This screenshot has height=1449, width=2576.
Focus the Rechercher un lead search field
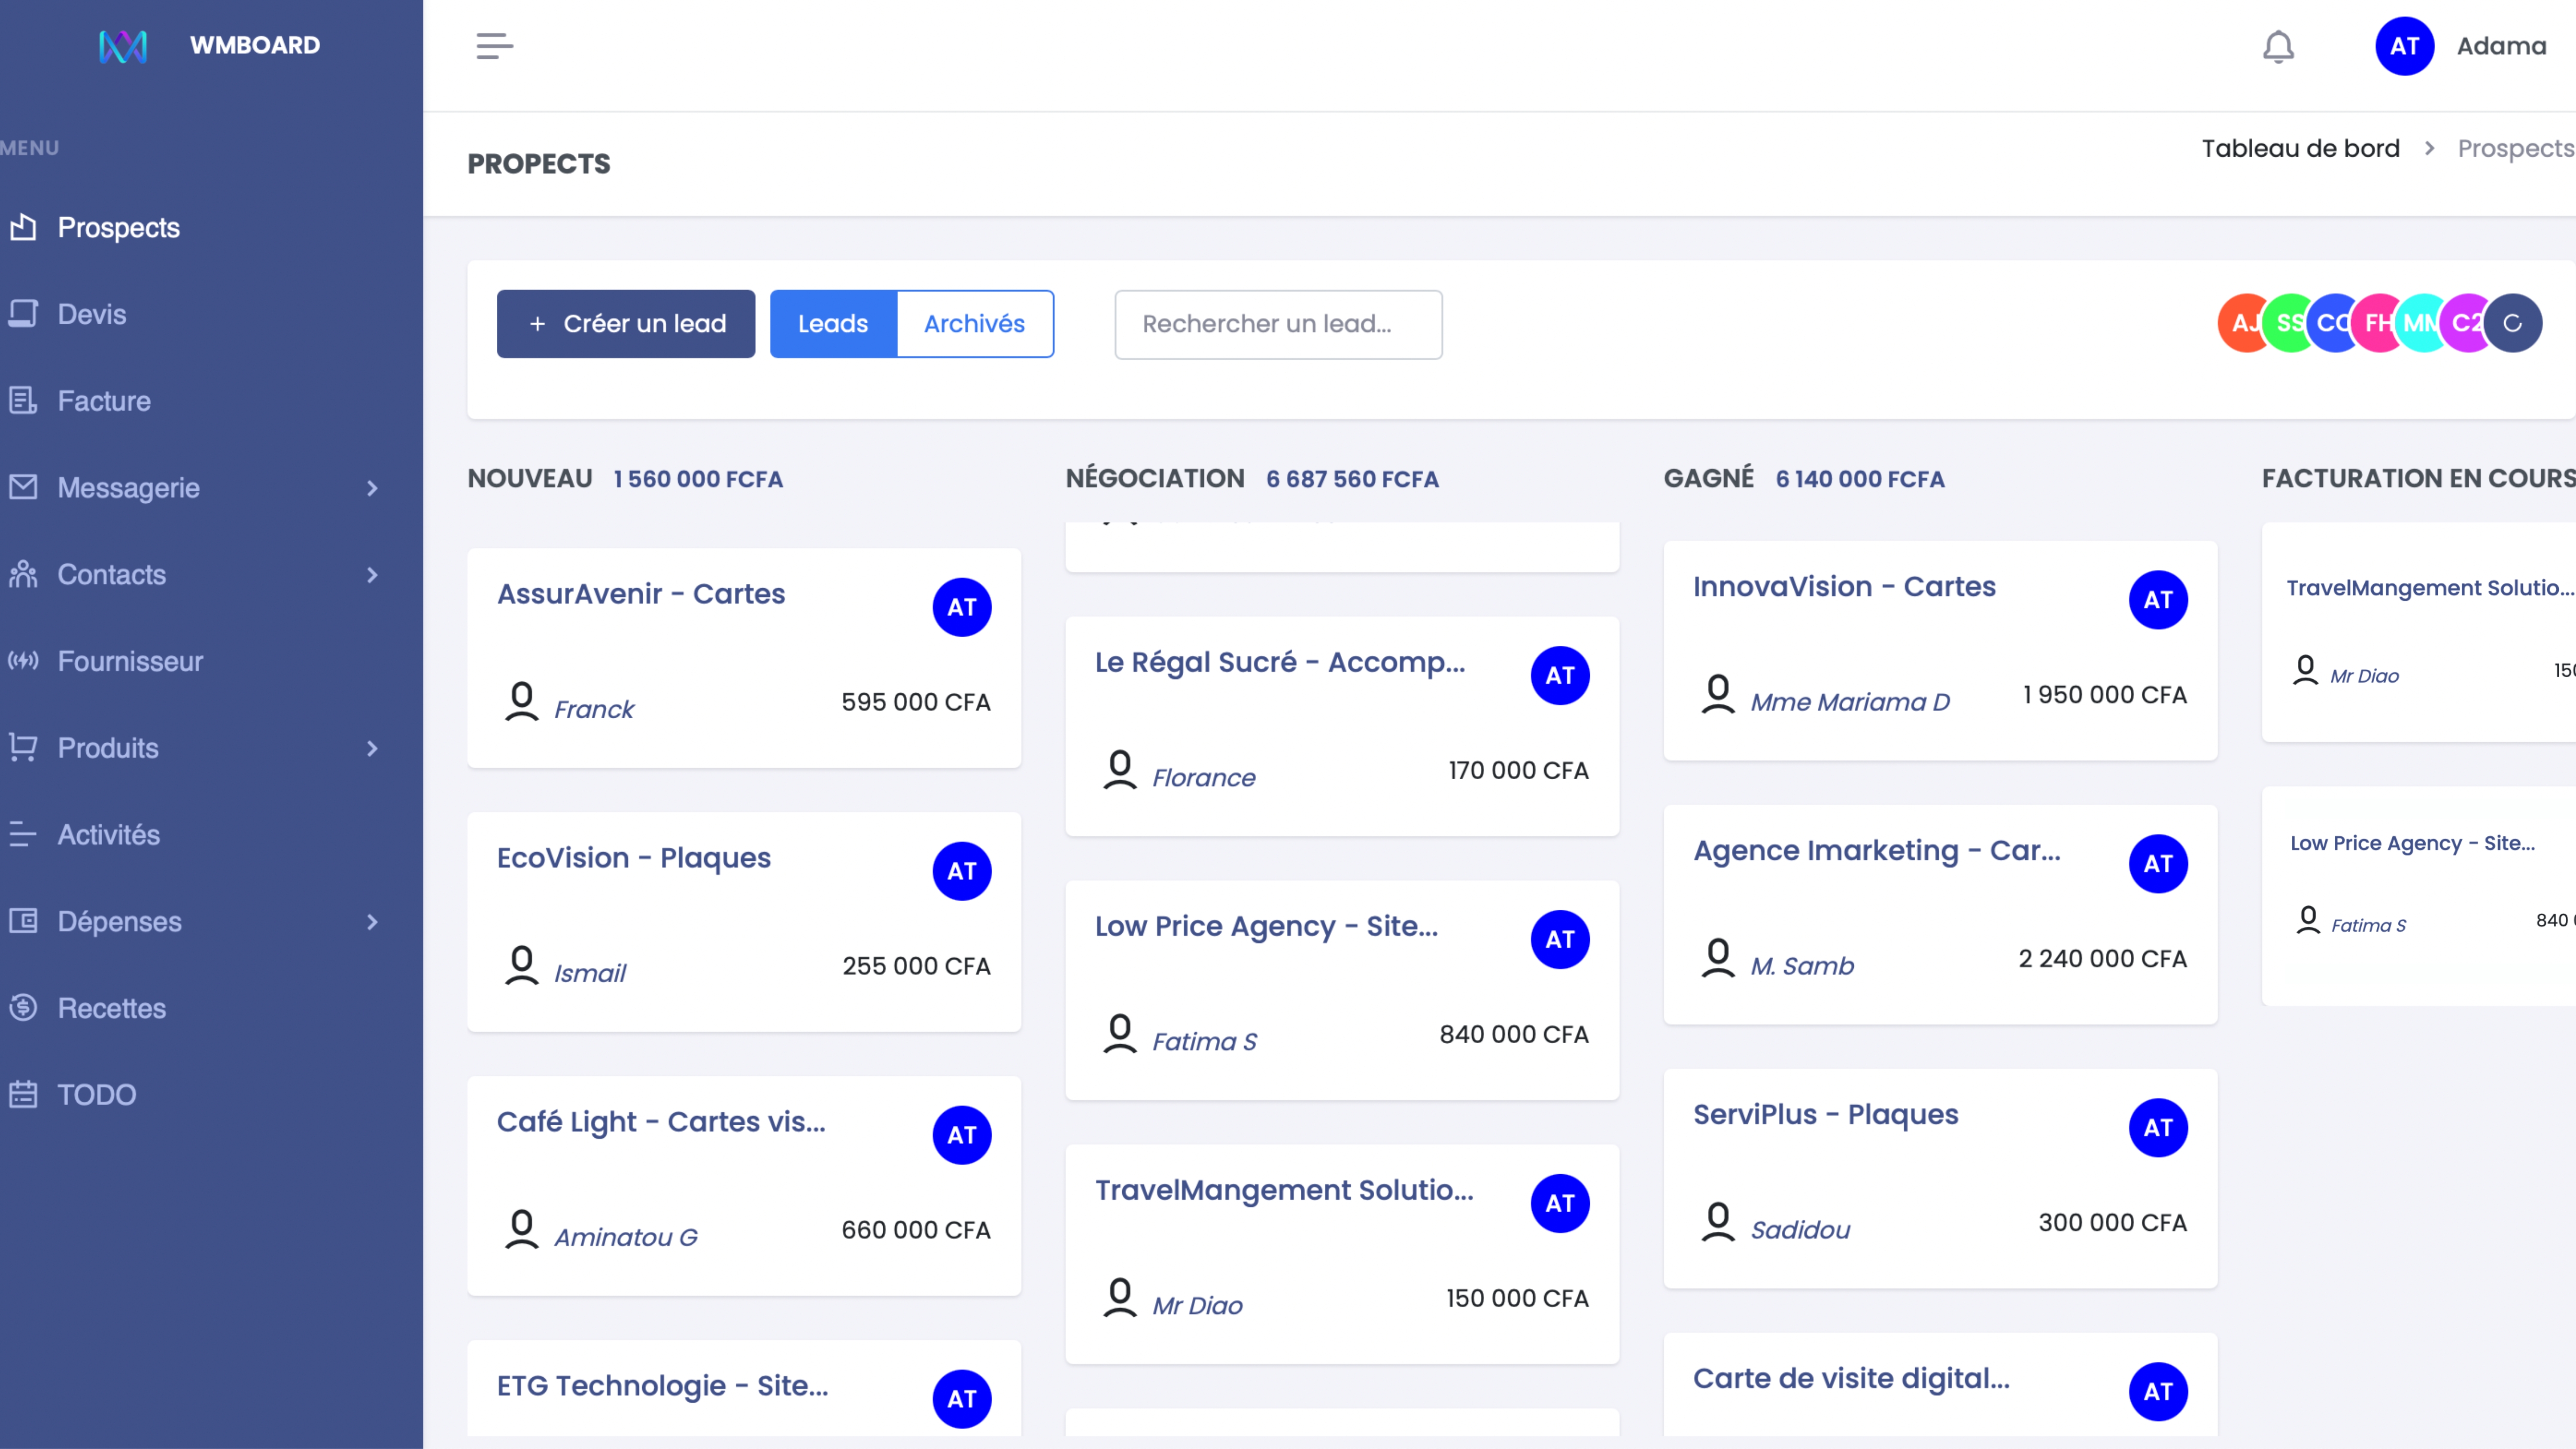coord(1278,324)
